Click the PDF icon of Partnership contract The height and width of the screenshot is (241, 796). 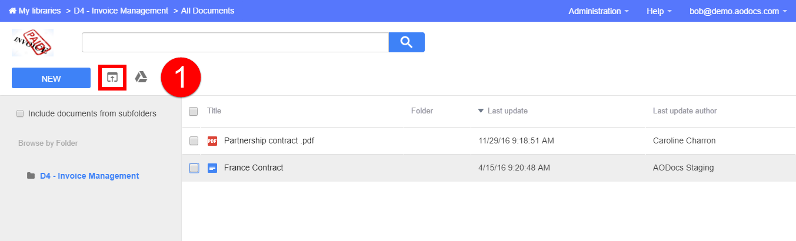[212, 141]
